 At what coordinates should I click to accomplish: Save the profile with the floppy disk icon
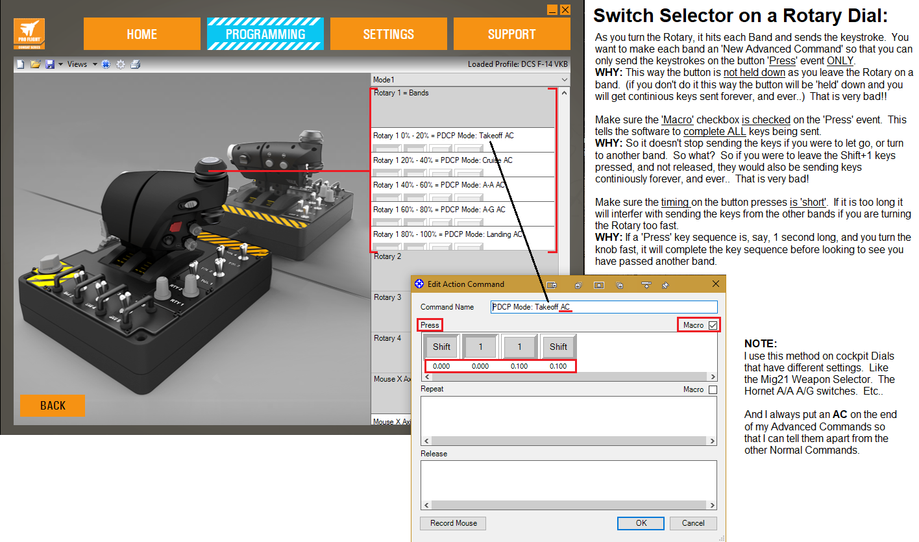tap(50, 64)
